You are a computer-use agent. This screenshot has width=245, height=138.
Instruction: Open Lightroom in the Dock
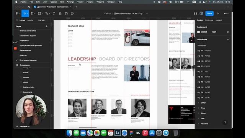click(x=118, y=133)
